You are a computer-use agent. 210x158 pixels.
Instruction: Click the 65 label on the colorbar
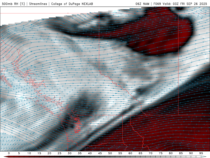coord(140,153)
